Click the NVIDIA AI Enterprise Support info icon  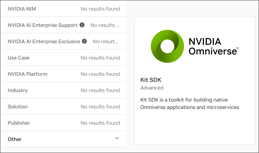click(x=82, y=25)
